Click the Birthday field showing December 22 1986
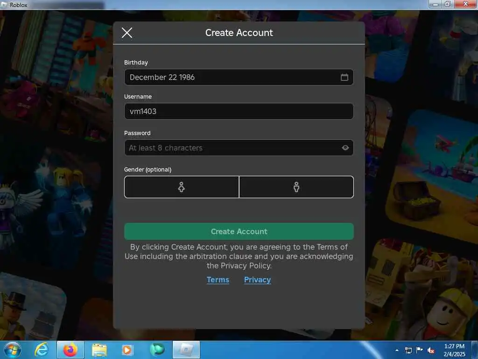Image resolution: width=478 pixels, height=359 pixels. pyautogui.click(x=239, y=77)
